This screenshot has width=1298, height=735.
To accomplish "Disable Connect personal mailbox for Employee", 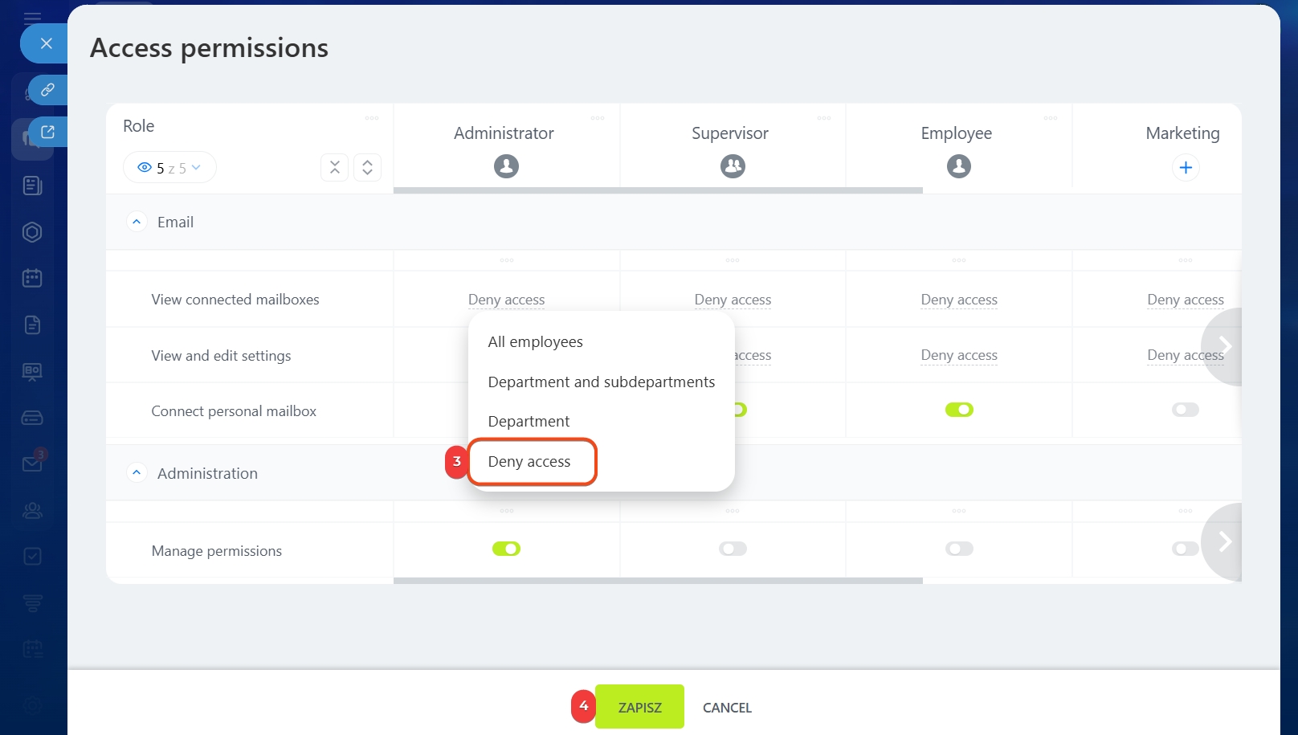I will 959,410.
